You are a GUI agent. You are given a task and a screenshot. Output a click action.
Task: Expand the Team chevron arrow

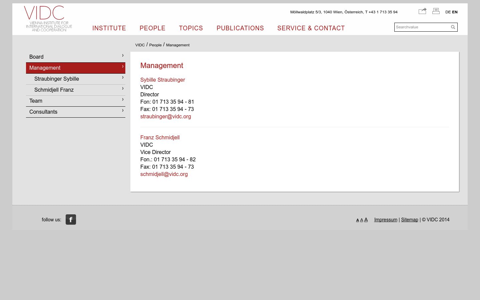pyautogui.click(x=123, y=99)
